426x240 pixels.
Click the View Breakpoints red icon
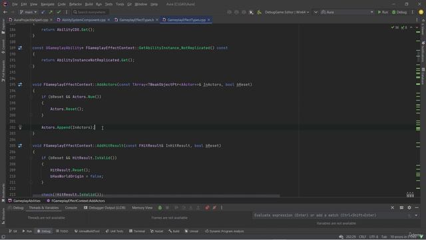pos(207,207)
